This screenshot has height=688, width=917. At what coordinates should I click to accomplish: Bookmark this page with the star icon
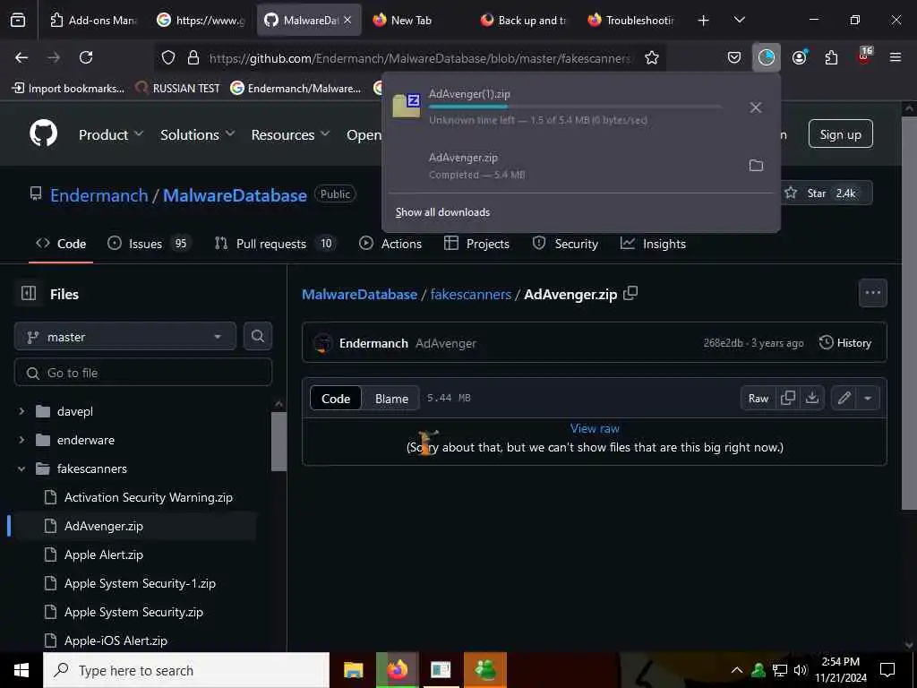coord(652,57)
